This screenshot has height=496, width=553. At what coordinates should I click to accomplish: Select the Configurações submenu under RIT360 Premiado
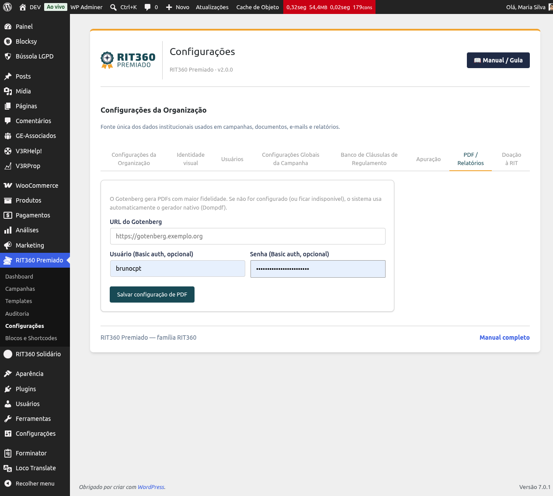coord(24,326)
